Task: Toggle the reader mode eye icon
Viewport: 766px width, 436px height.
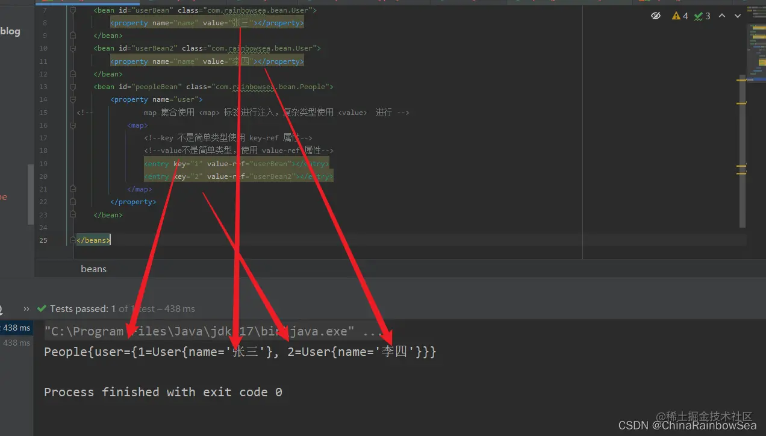Action: [x=656, y=16]
